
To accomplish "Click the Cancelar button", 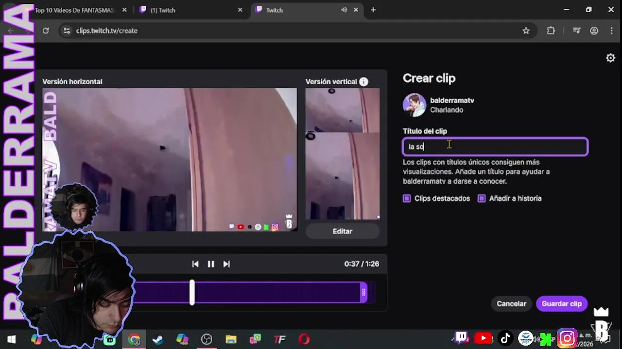I will click(x=511, y=304).
